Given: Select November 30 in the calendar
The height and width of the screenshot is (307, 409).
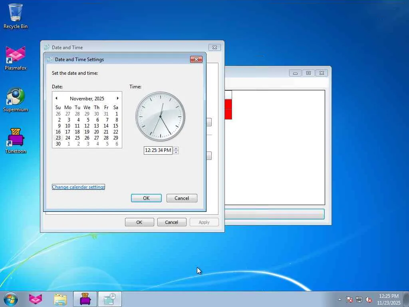Looking at the screenshot, I should pyautogui.click(x=58, y=144).
